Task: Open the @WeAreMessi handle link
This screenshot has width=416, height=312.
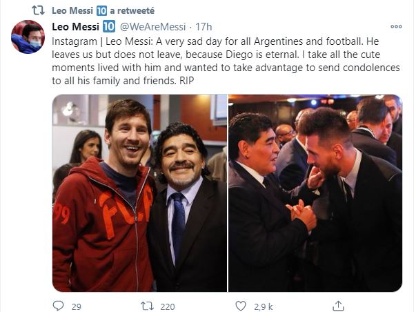Action: (x=154, y=27)
